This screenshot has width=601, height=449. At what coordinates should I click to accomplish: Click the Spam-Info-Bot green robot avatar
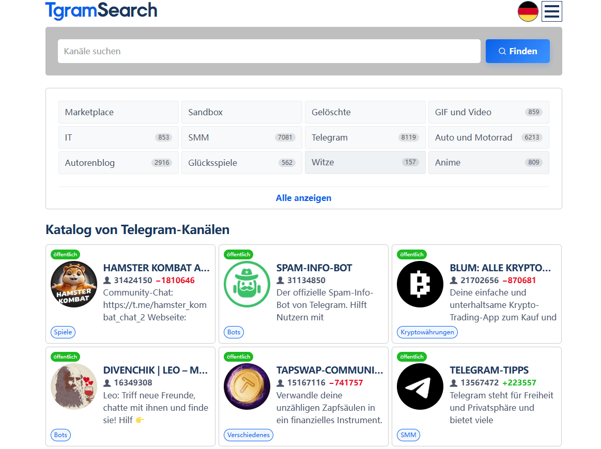pos(247,284)
